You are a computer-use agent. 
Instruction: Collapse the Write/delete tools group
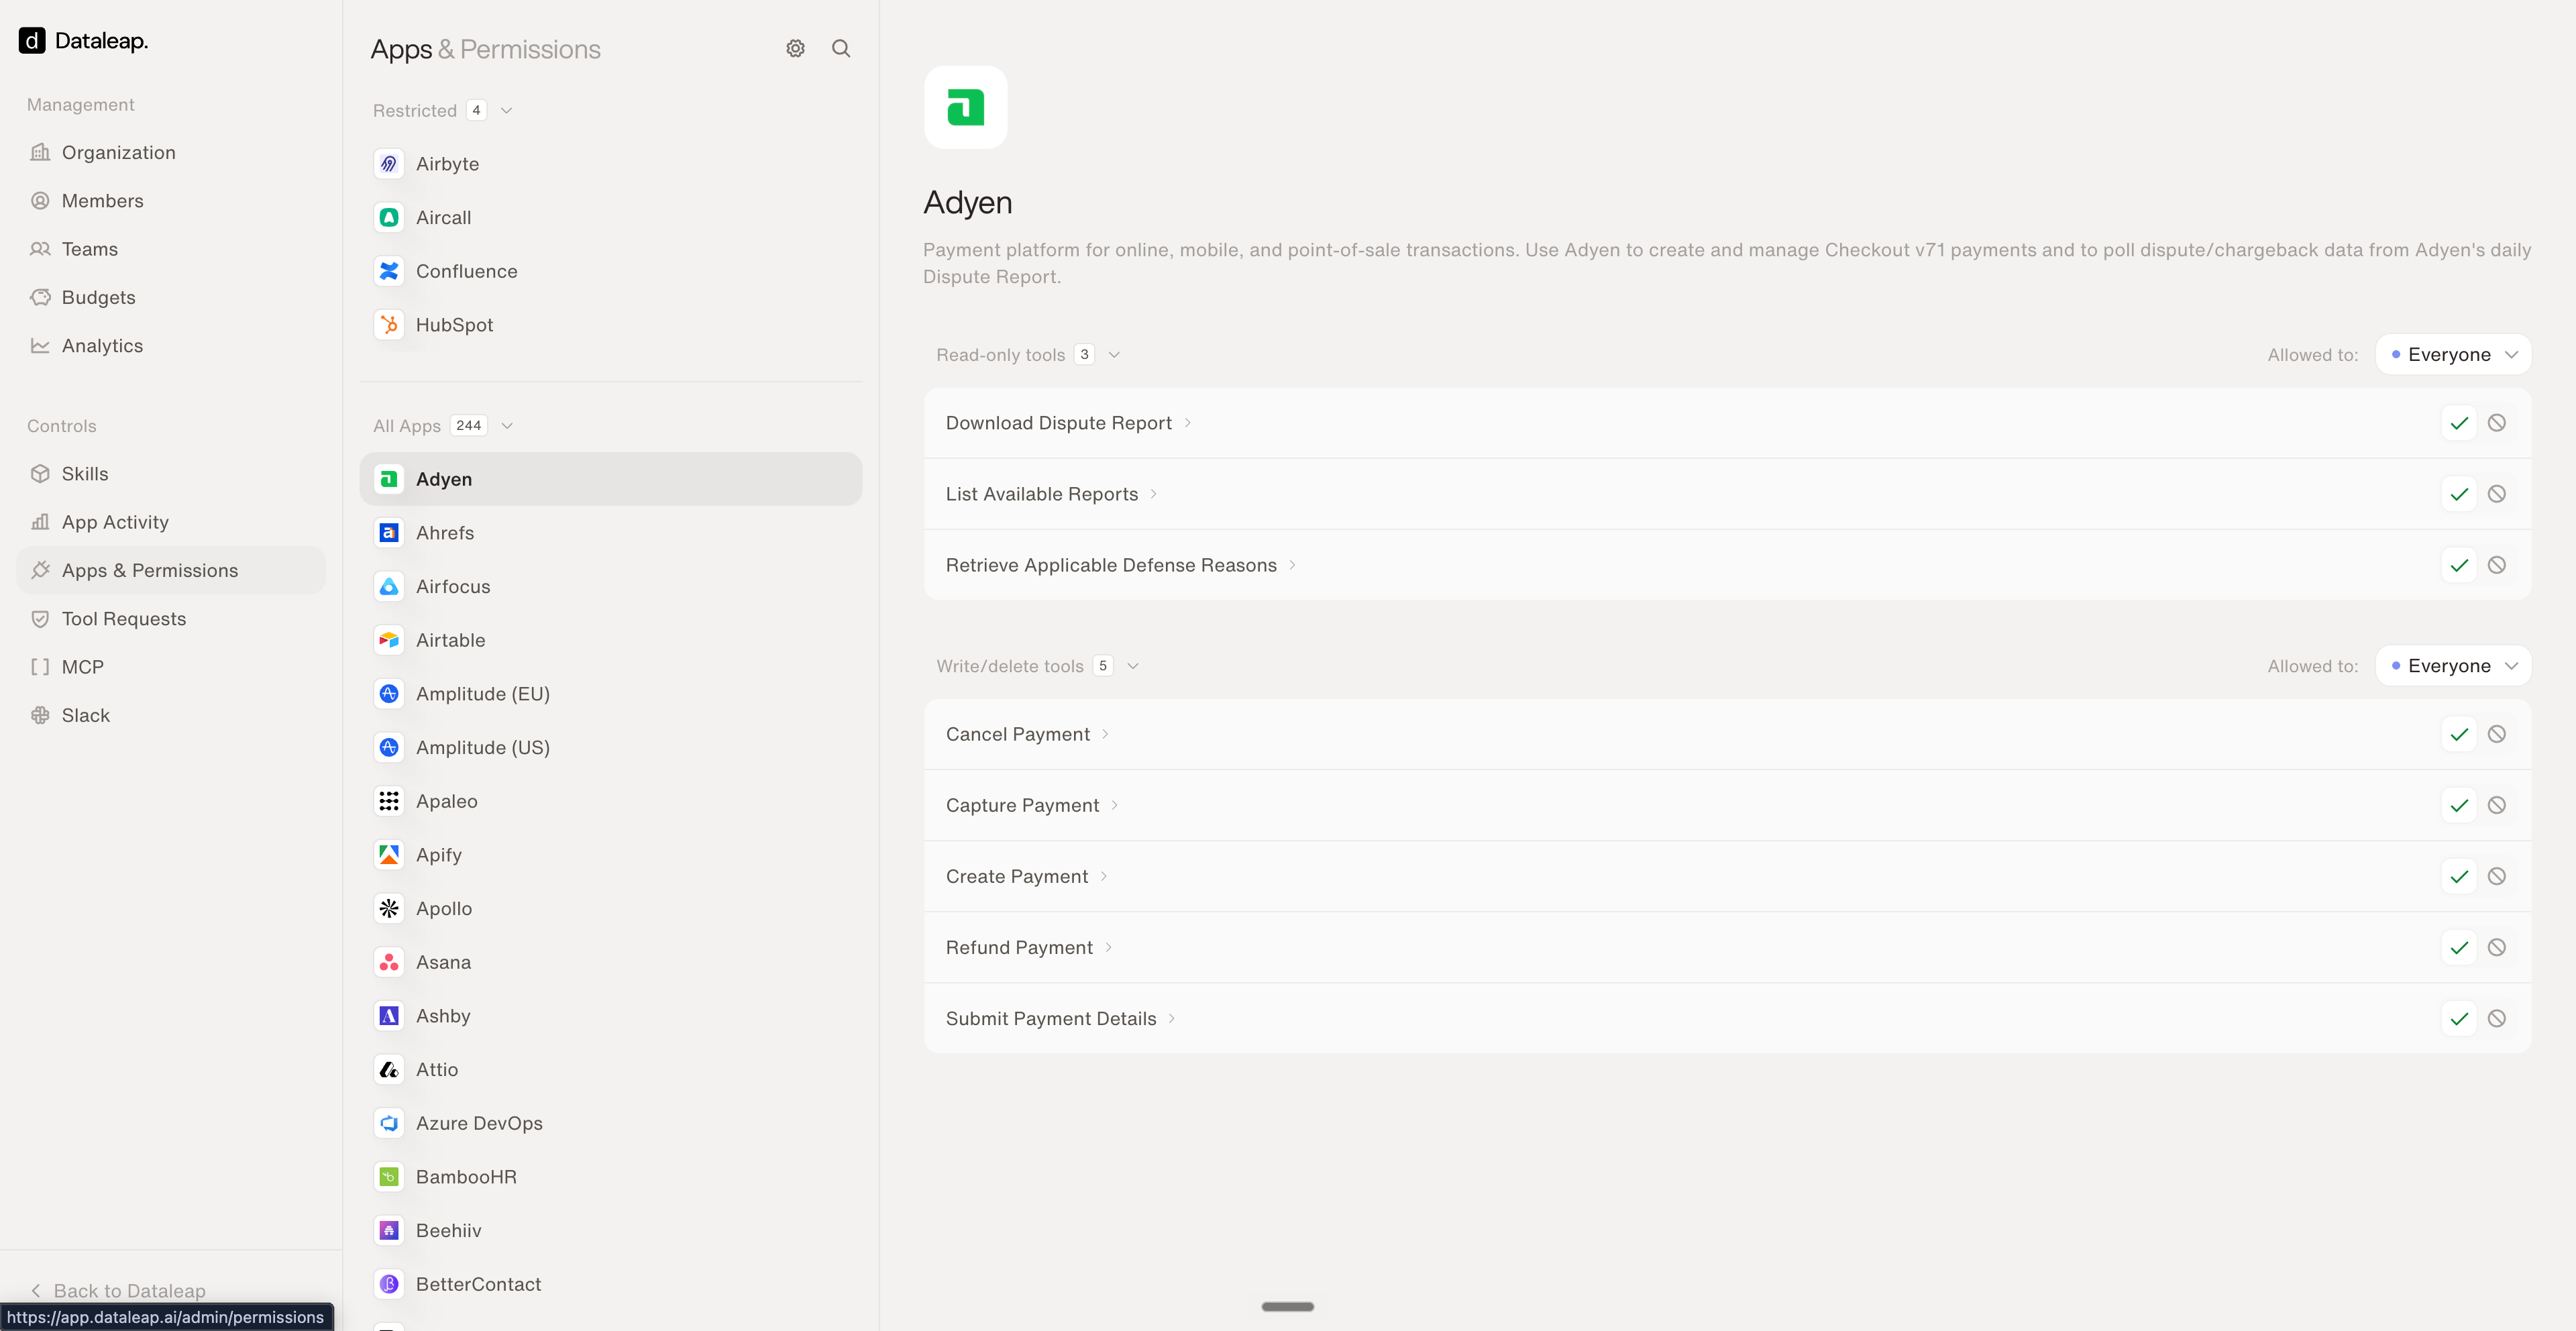[1133, 665]
